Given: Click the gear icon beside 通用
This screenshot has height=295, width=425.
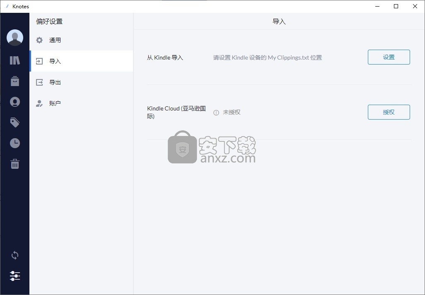Looking at the screenshot, I should click(39, 40).
